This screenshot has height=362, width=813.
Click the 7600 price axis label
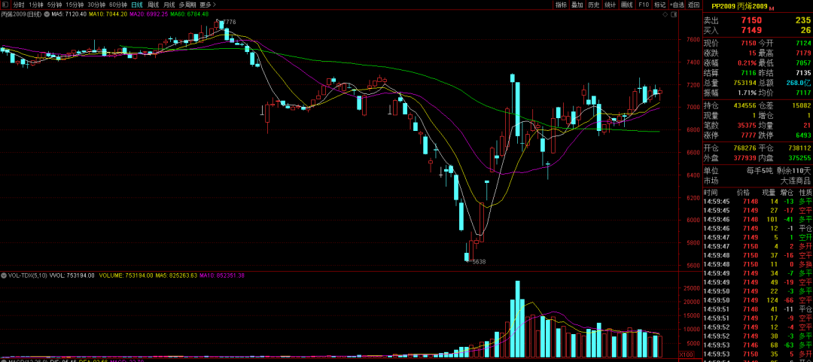[x=692, y=39]
